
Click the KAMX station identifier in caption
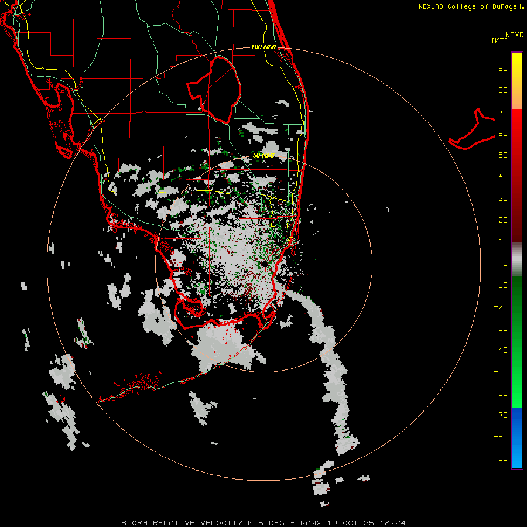click(x=311, y=523)
